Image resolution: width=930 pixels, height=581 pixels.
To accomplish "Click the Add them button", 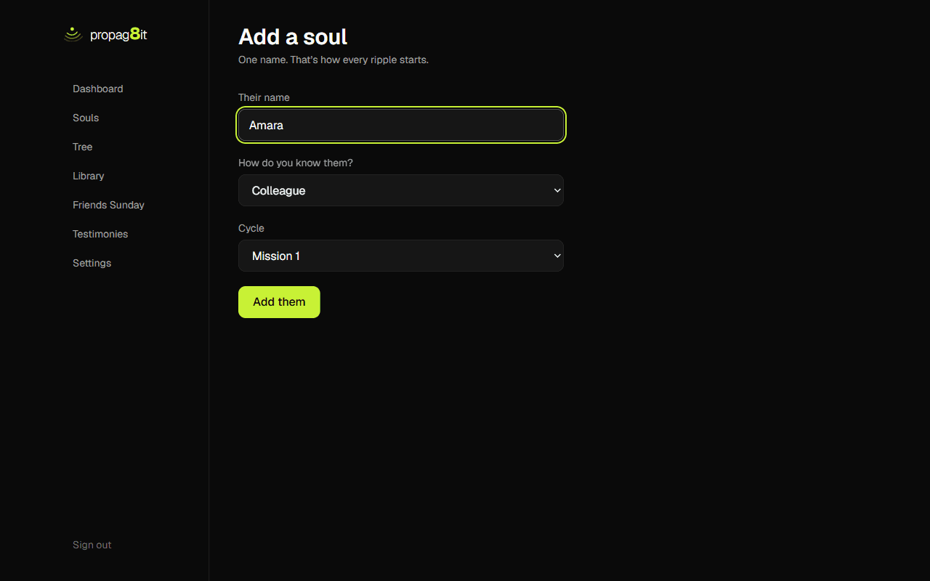I will pos(279,302).
